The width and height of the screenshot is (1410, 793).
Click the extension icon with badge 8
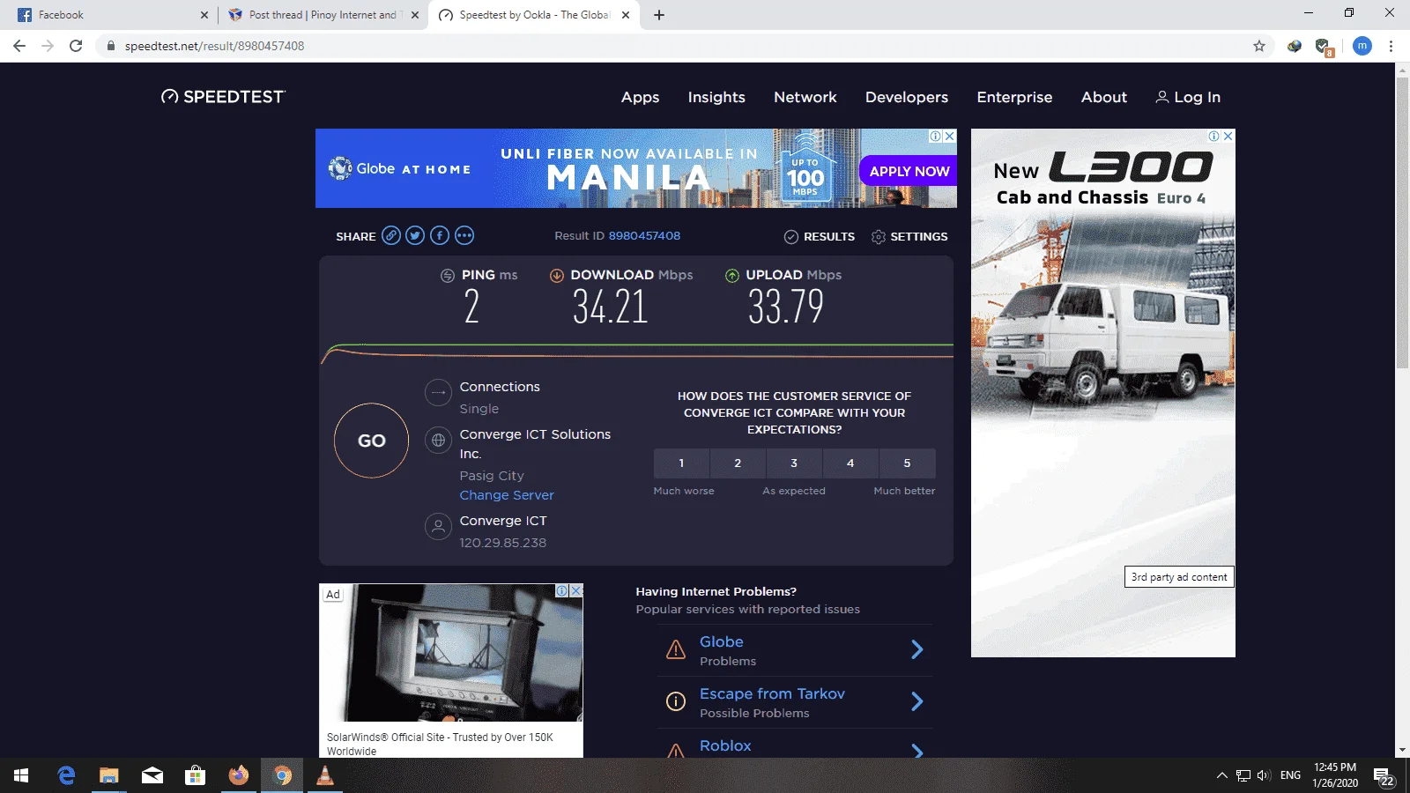tap(1324, 47)
